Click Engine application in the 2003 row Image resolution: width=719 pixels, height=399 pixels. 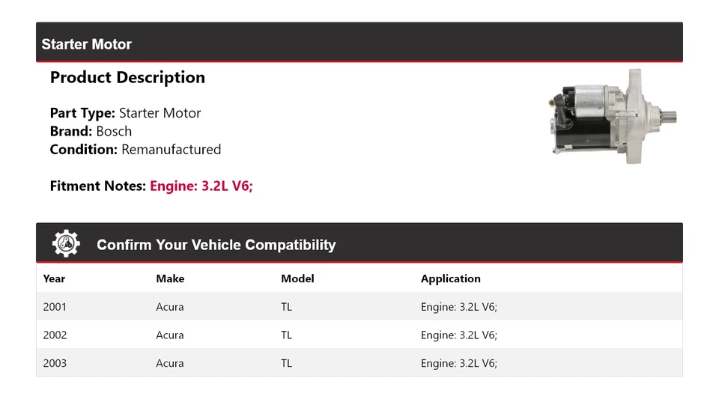[x=458, y=363]
